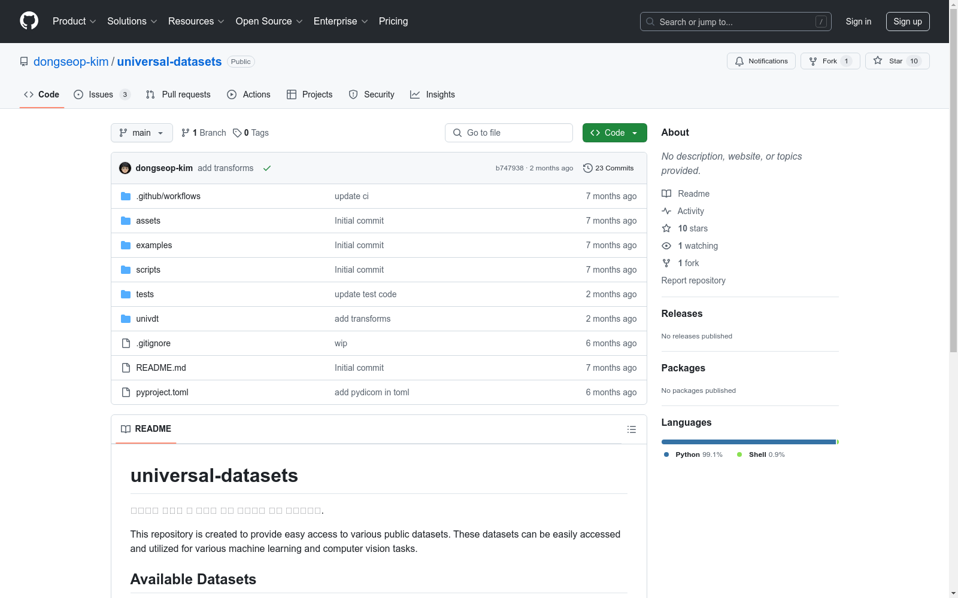Click the Sign up button
The height and width of the screenshot is (598, 958).
[x=908, y=22]
